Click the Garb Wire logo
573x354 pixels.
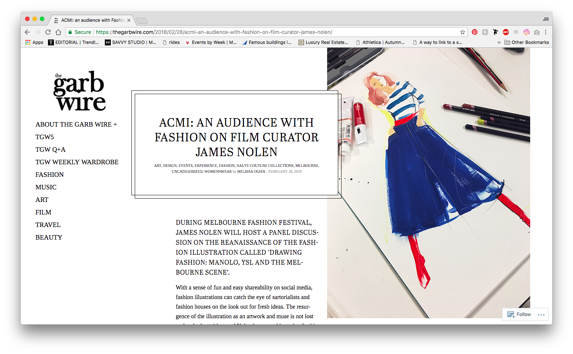[x=79, y=91]
